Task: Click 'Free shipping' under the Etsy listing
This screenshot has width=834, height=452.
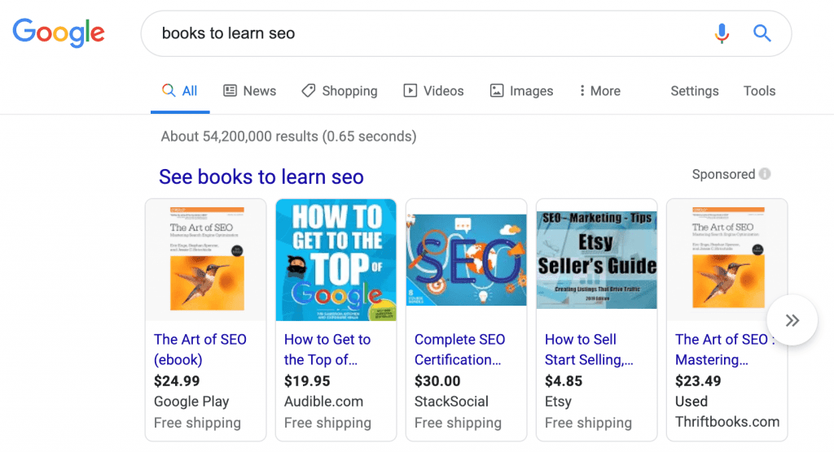Action: (x=588, y=423)
